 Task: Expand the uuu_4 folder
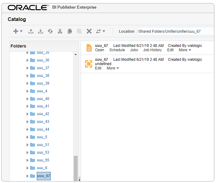(28, 91)
